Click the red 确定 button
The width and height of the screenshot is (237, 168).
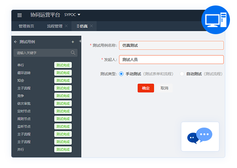(146, 88)
